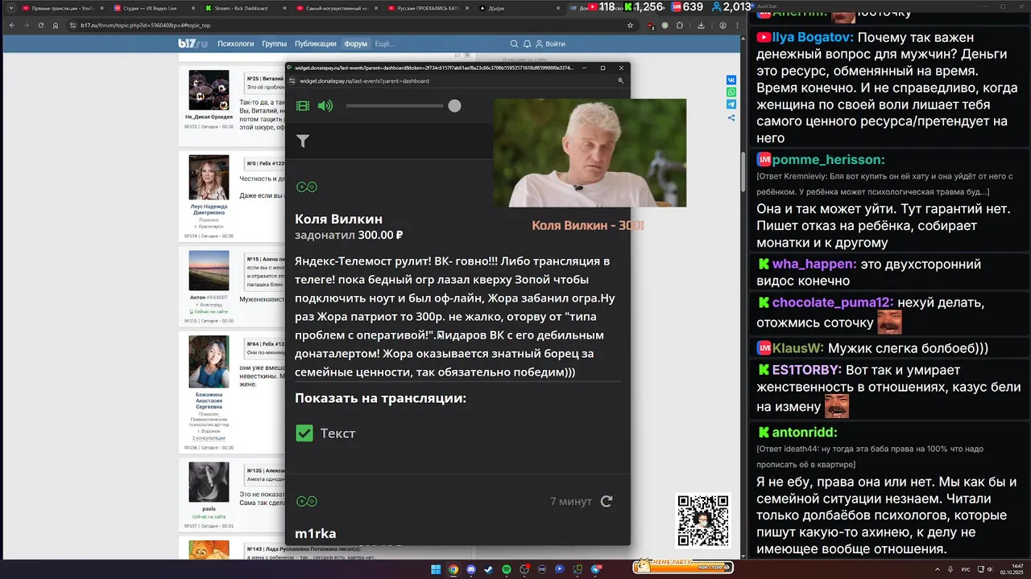Open Публикации menu on b17
The image size is (1031, 579).
[x=316, y=43]
